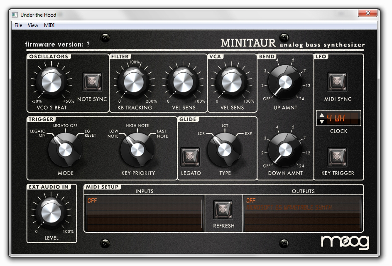Click the KEY PRIORITY selector knob
392x266 pixels.
137,150
